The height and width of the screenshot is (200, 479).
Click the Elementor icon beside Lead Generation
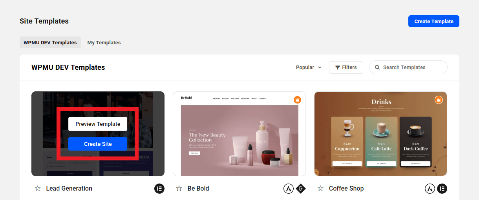pos(159,189)
